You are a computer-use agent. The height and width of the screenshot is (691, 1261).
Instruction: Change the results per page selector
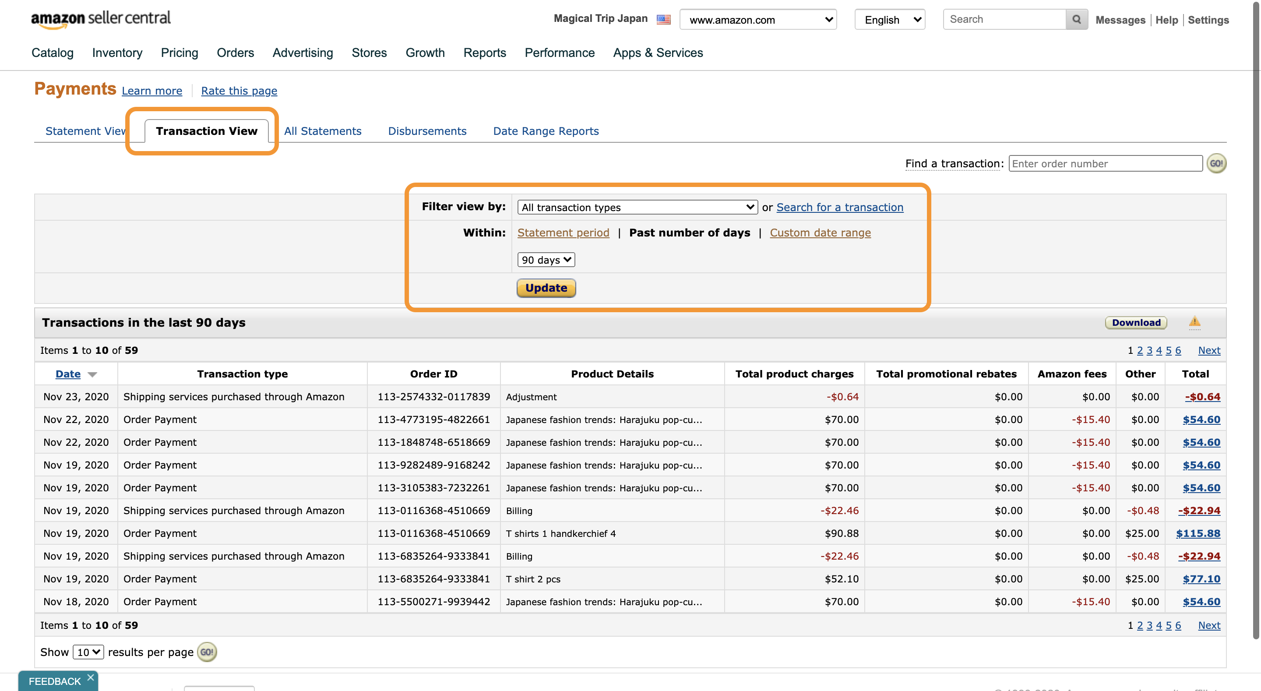click(88, 652)
